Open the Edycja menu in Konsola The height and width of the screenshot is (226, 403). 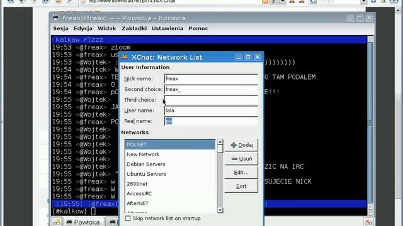tap(82, 28)
